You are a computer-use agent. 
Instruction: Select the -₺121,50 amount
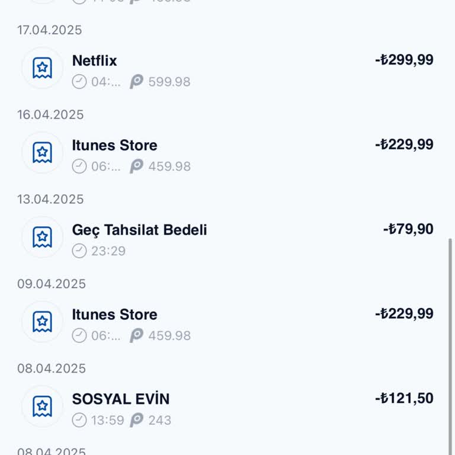click(x=404, y=399)
